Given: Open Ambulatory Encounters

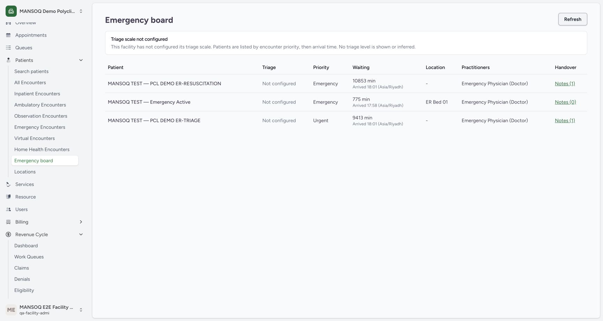Looking at the screenshot, I should coord(40,105).
